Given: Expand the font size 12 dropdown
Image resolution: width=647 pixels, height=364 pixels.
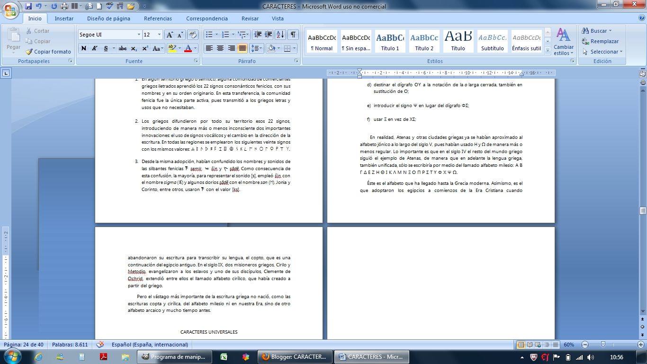Looking at the screenshot, I should click(159, 35).
